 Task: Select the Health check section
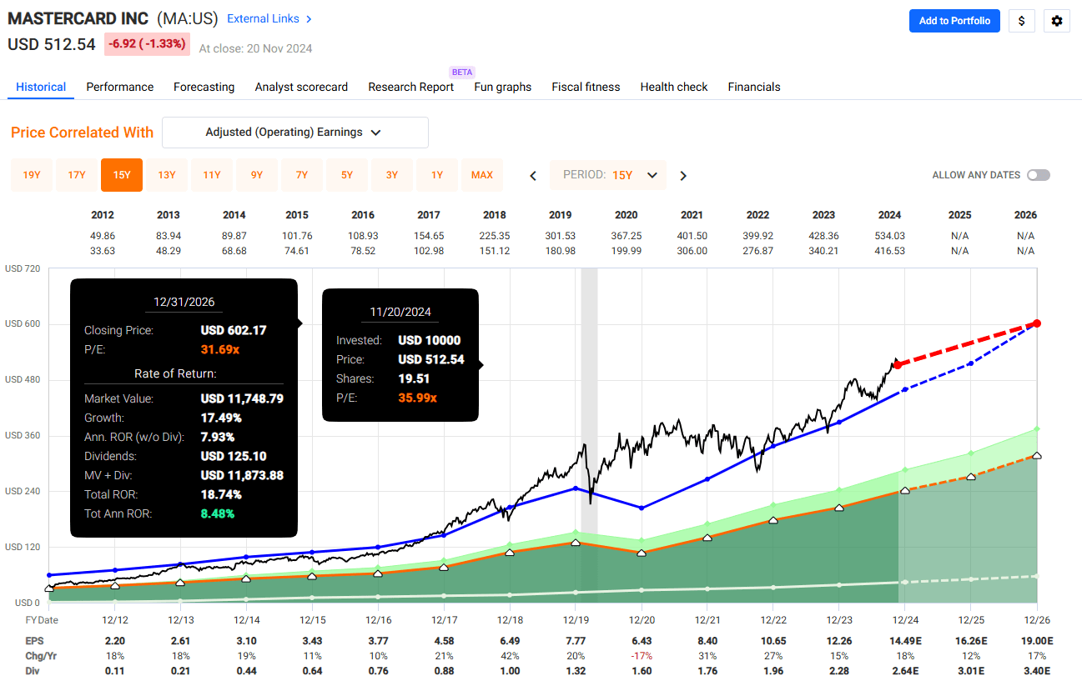(x=673, y=87)
